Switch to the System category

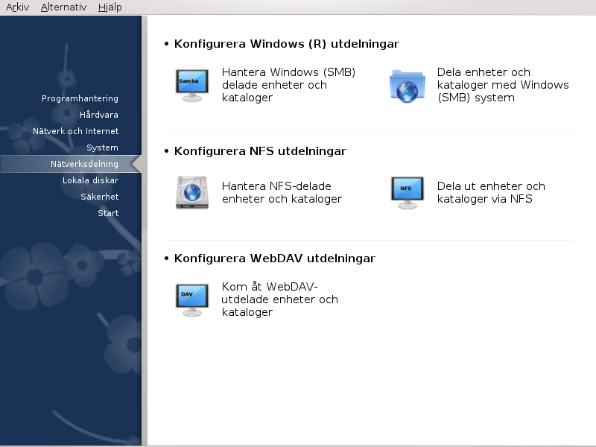coord(102,148)
